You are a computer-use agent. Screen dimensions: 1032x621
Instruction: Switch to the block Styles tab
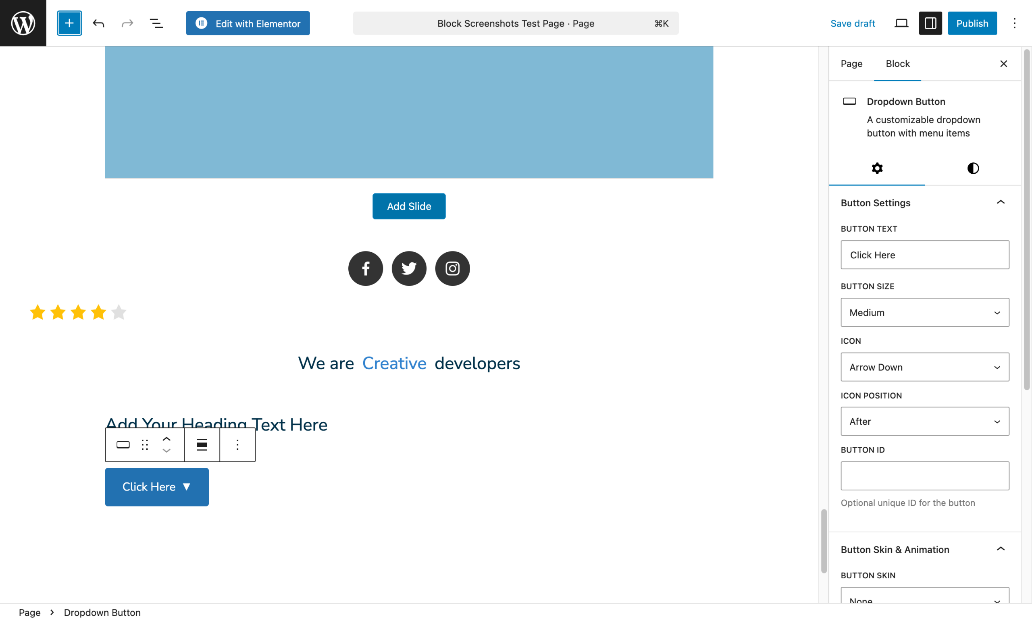[x=973, y=168]
